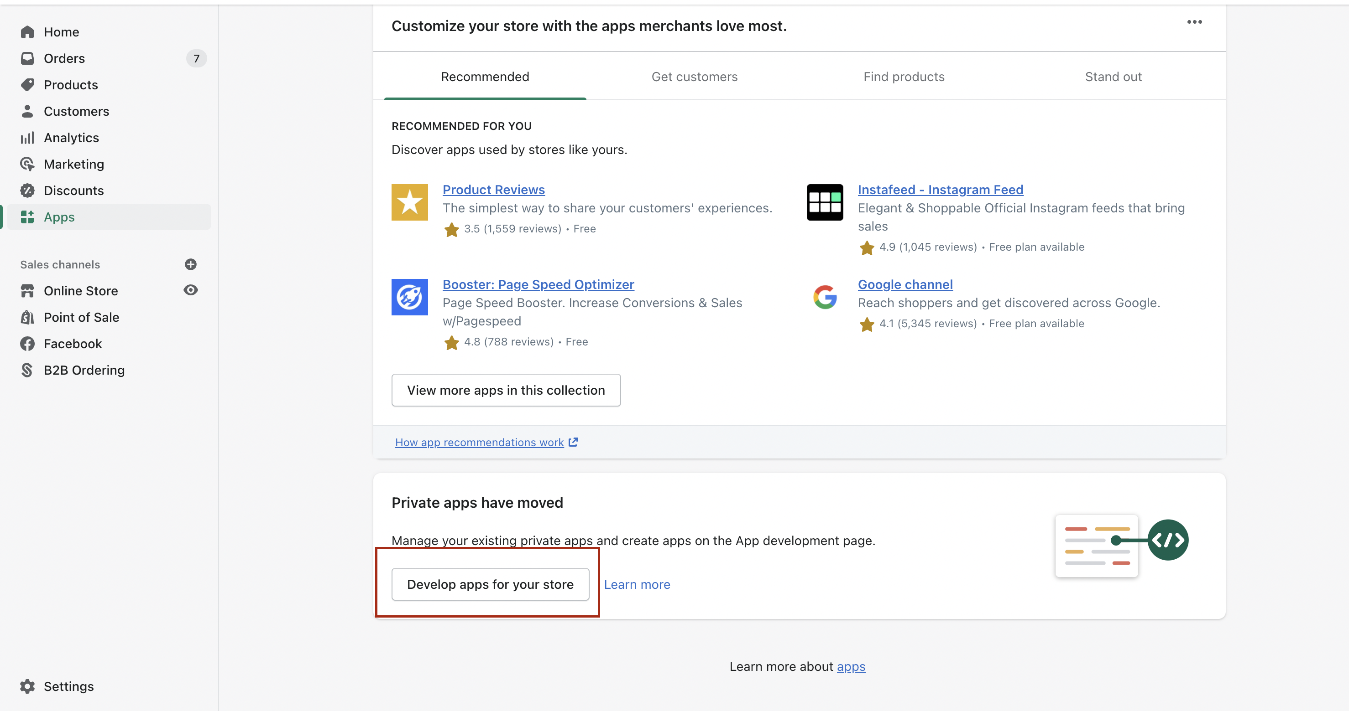The height and width of the screenshot is (711, 1349).
Task: Click the 4.8 (788 reviews) rating text
Action: tap(508, 342)
